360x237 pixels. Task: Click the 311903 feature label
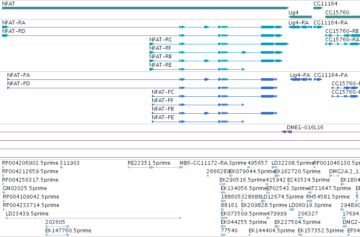[69, 163]
